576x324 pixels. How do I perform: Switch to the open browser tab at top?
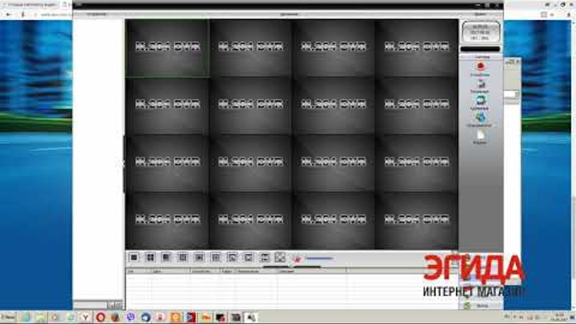[x=32, y=5]
